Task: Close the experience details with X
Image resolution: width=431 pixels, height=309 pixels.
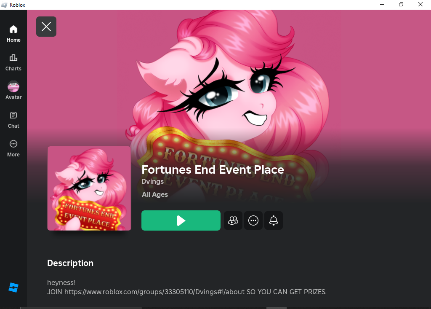Action: [46, 27]
